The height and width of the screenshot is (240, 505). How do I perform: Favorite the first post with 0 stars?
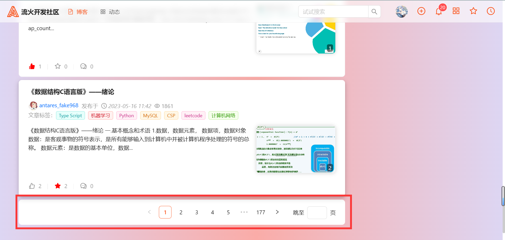[58, 66]
